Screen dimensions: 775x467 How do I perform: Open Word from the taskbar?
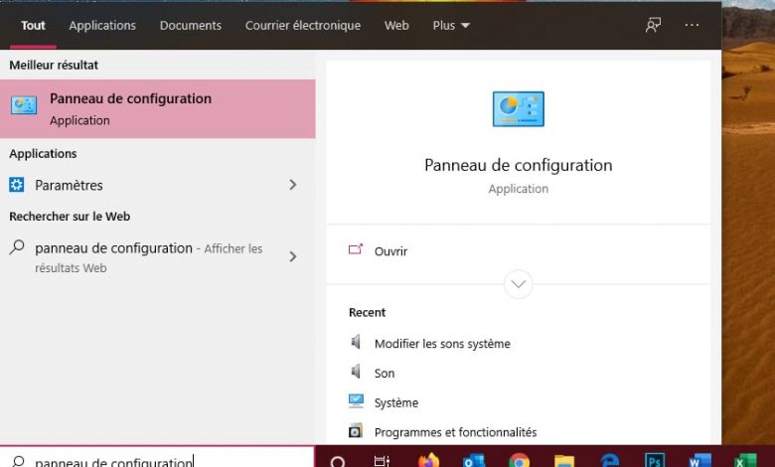click(699, 461)
